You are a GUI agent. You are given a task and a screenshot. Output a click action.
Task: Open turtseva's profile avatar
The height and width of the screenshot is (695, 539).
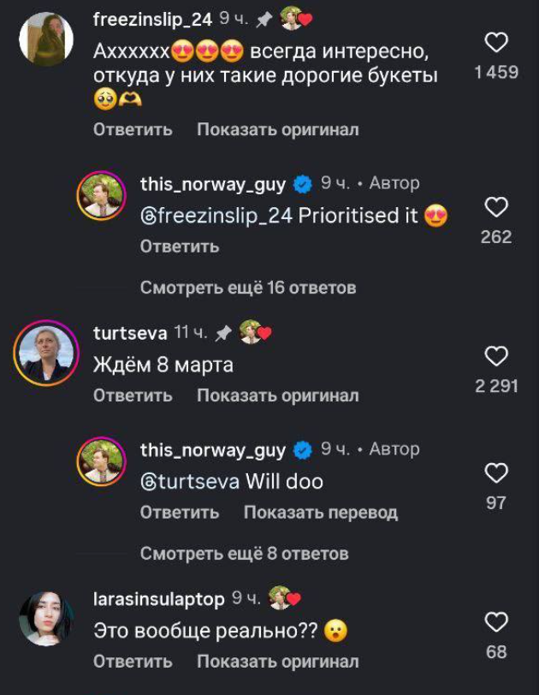tap(44, 351)
